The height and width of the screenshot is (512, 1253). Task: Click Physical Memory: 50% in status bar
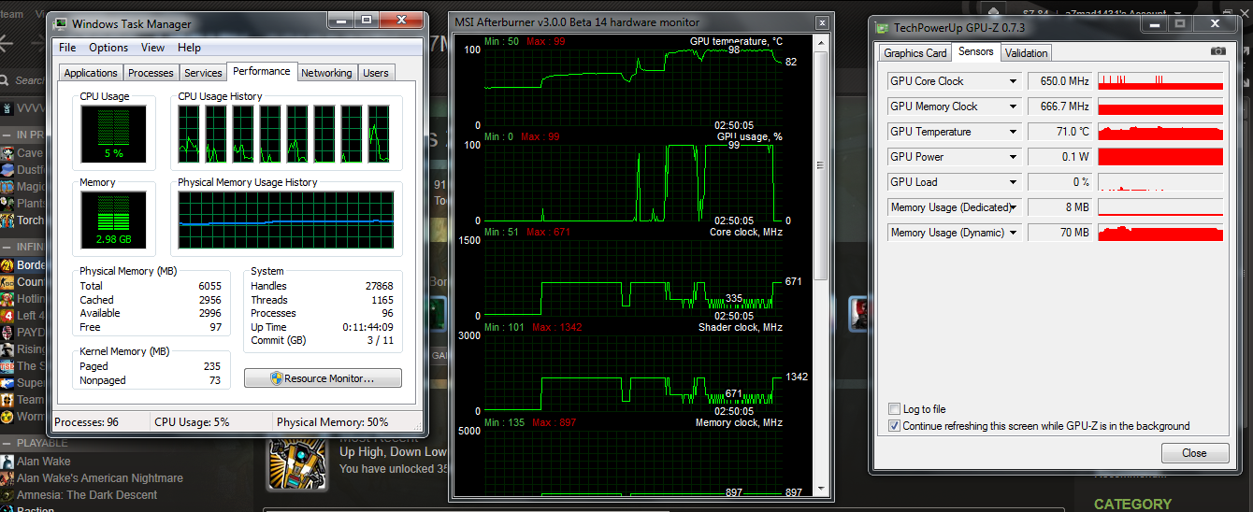point(332,422)
